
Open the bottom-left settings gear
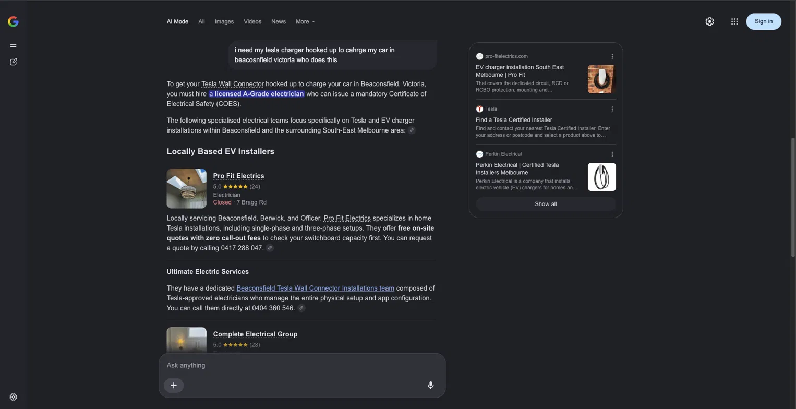14,397
